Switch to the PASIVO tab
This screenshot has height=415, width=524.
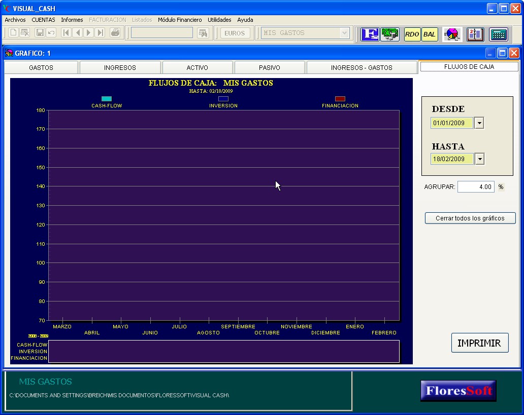pos(269,67)
